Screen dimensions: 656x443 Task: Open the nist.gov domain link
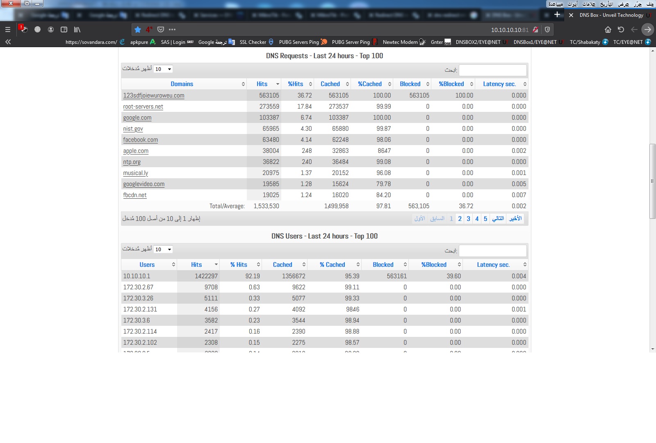point(133,129)
